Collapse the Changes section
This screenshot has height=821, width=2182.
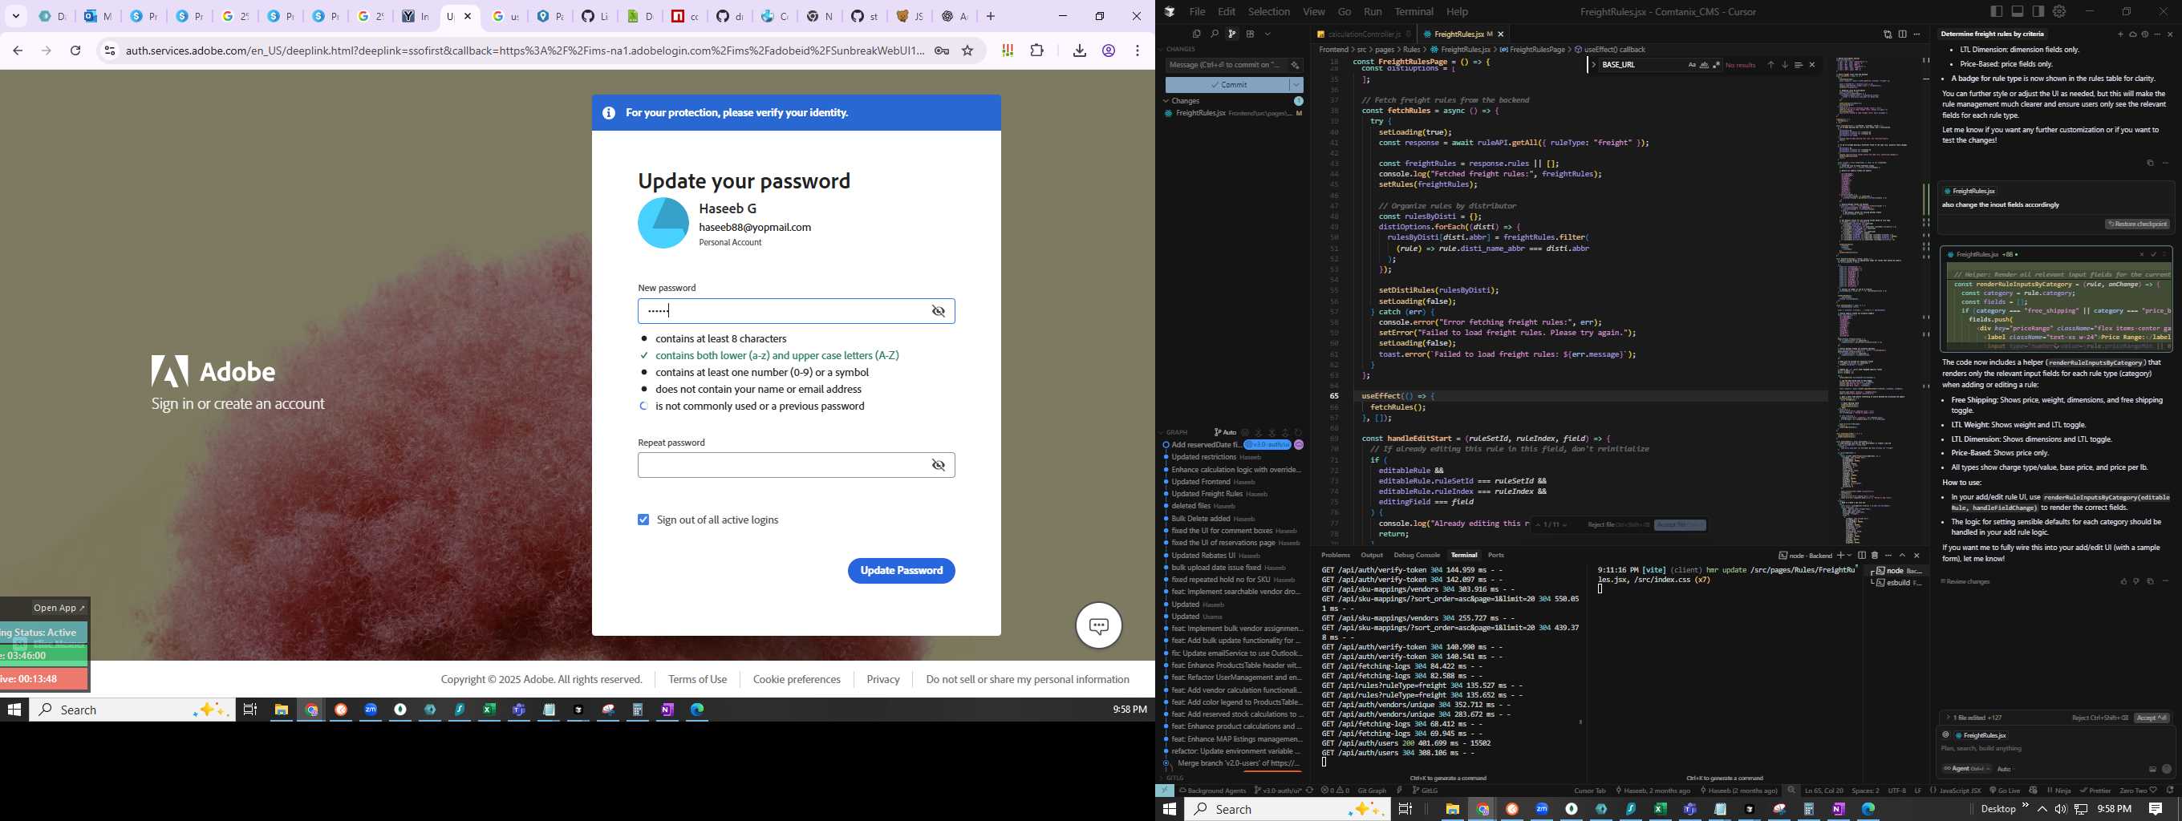1166,101
